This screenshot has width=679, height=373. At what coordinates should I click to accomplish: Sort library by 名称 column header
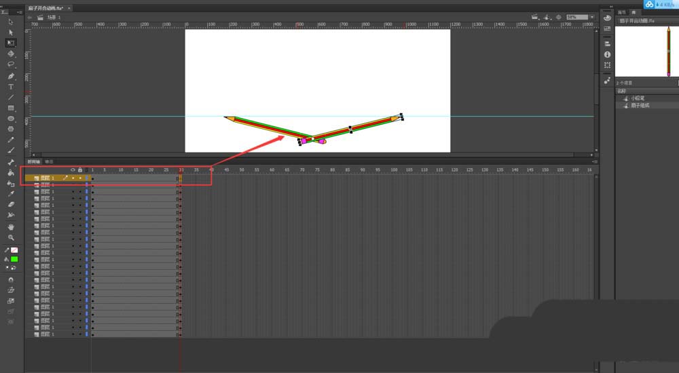pyautogui.click(x=622, y=91)
